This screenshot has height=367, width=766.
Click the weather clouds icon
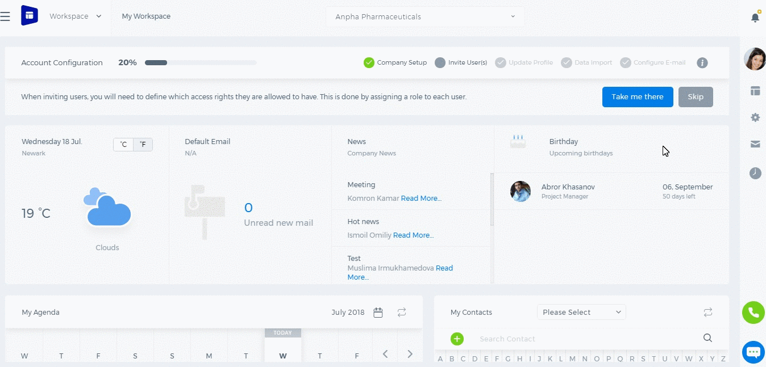[x=107, y=208]
